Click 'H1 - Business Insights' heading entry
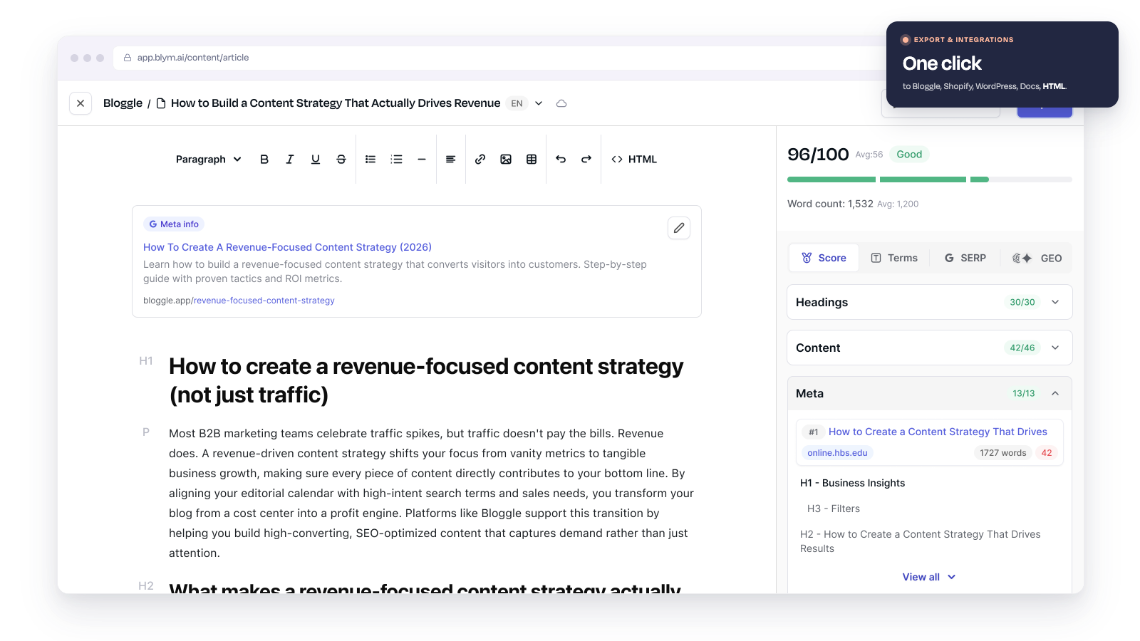Viewport: 1140px width, 641px height. point(852,483)
